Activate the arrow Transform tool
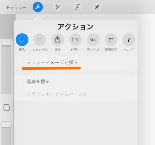 click(x=97, y=7)
